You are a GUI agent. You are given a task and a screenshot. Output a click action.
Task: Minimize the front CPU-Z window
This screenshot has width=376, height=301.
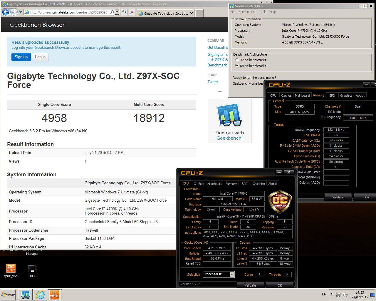279,172
